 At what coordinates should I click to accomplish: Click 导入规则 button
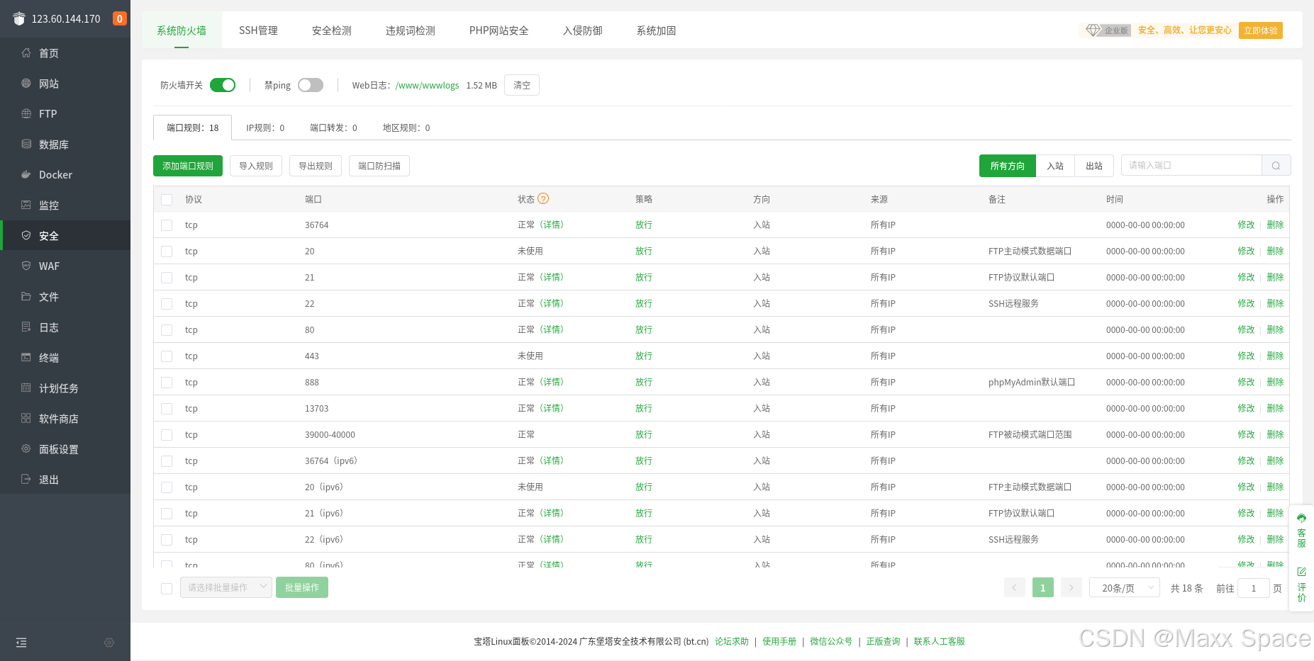click(x=256, y=166)
